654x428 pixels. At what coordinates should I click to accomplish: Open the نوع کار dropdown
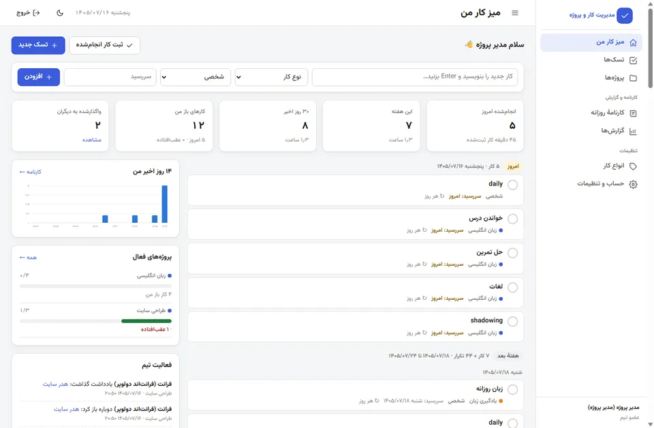click(271, 77)
